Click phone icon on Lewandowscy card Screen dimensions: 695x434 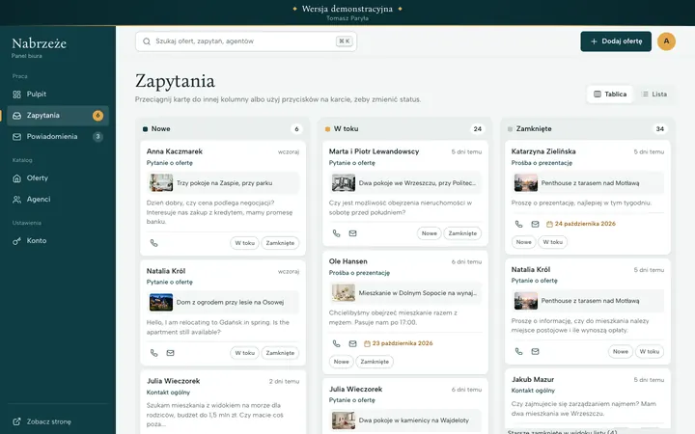click(x=337, y=233)
